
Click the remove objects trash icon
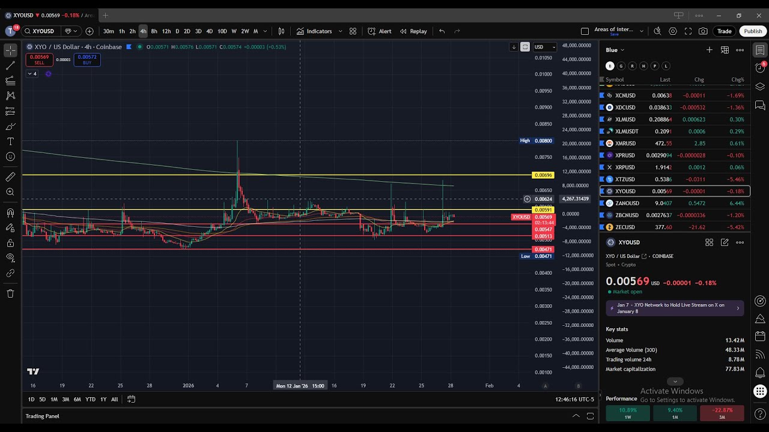(10, 293)
